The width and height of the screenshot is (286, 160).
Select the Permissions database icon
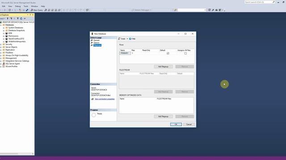point(7,36)
